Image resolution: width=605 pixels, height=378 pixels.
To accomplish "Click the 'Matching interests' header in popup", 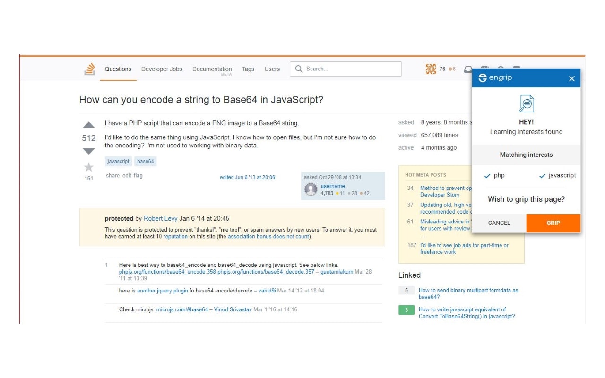I will 526,155.
